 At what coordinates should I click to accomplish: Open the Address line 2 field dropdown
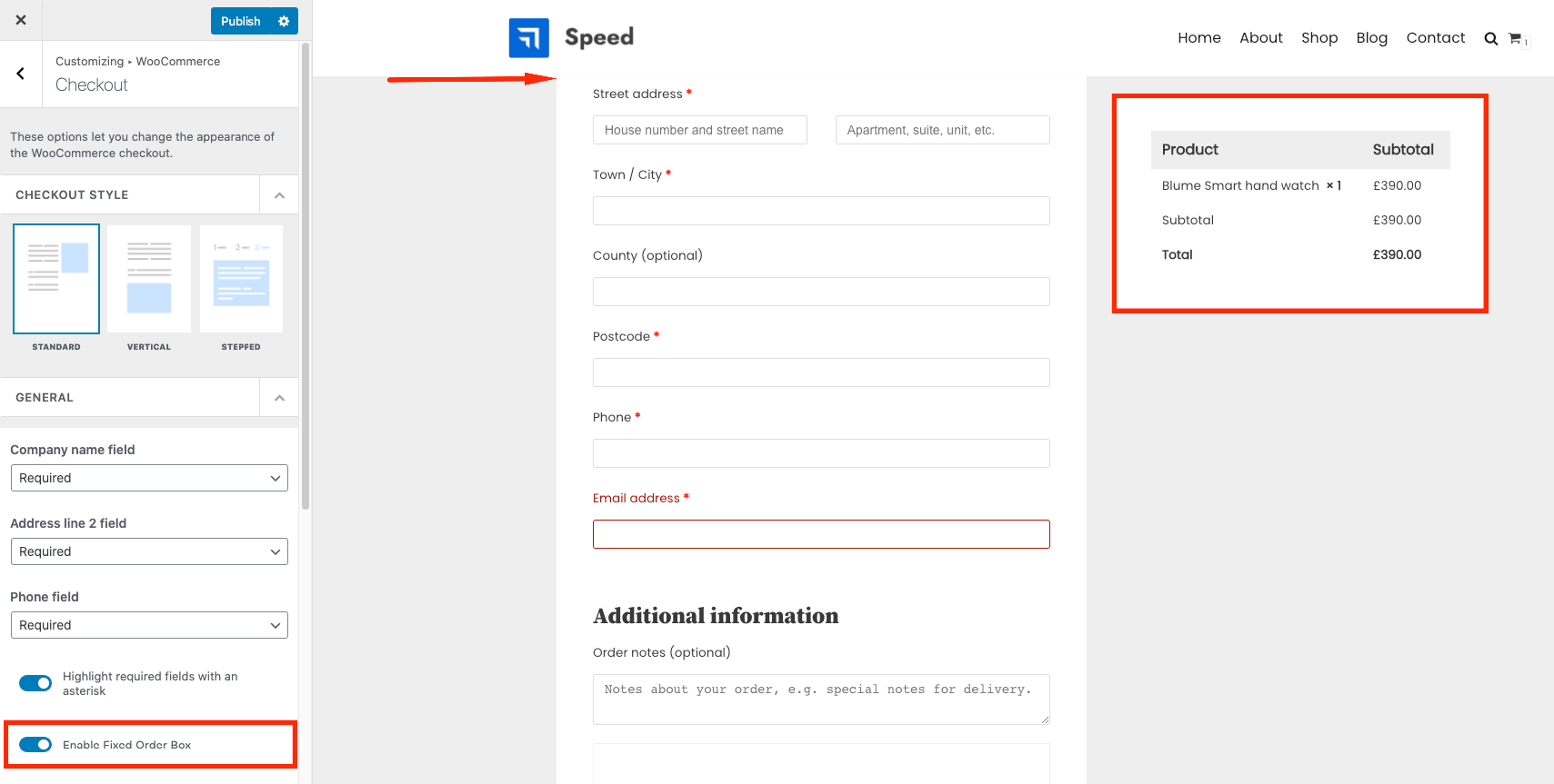[x=149, y=551]
